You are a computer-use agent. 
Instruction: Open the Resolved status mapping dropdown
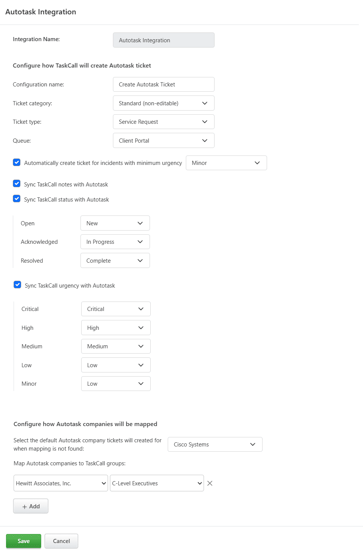(115, 260)
